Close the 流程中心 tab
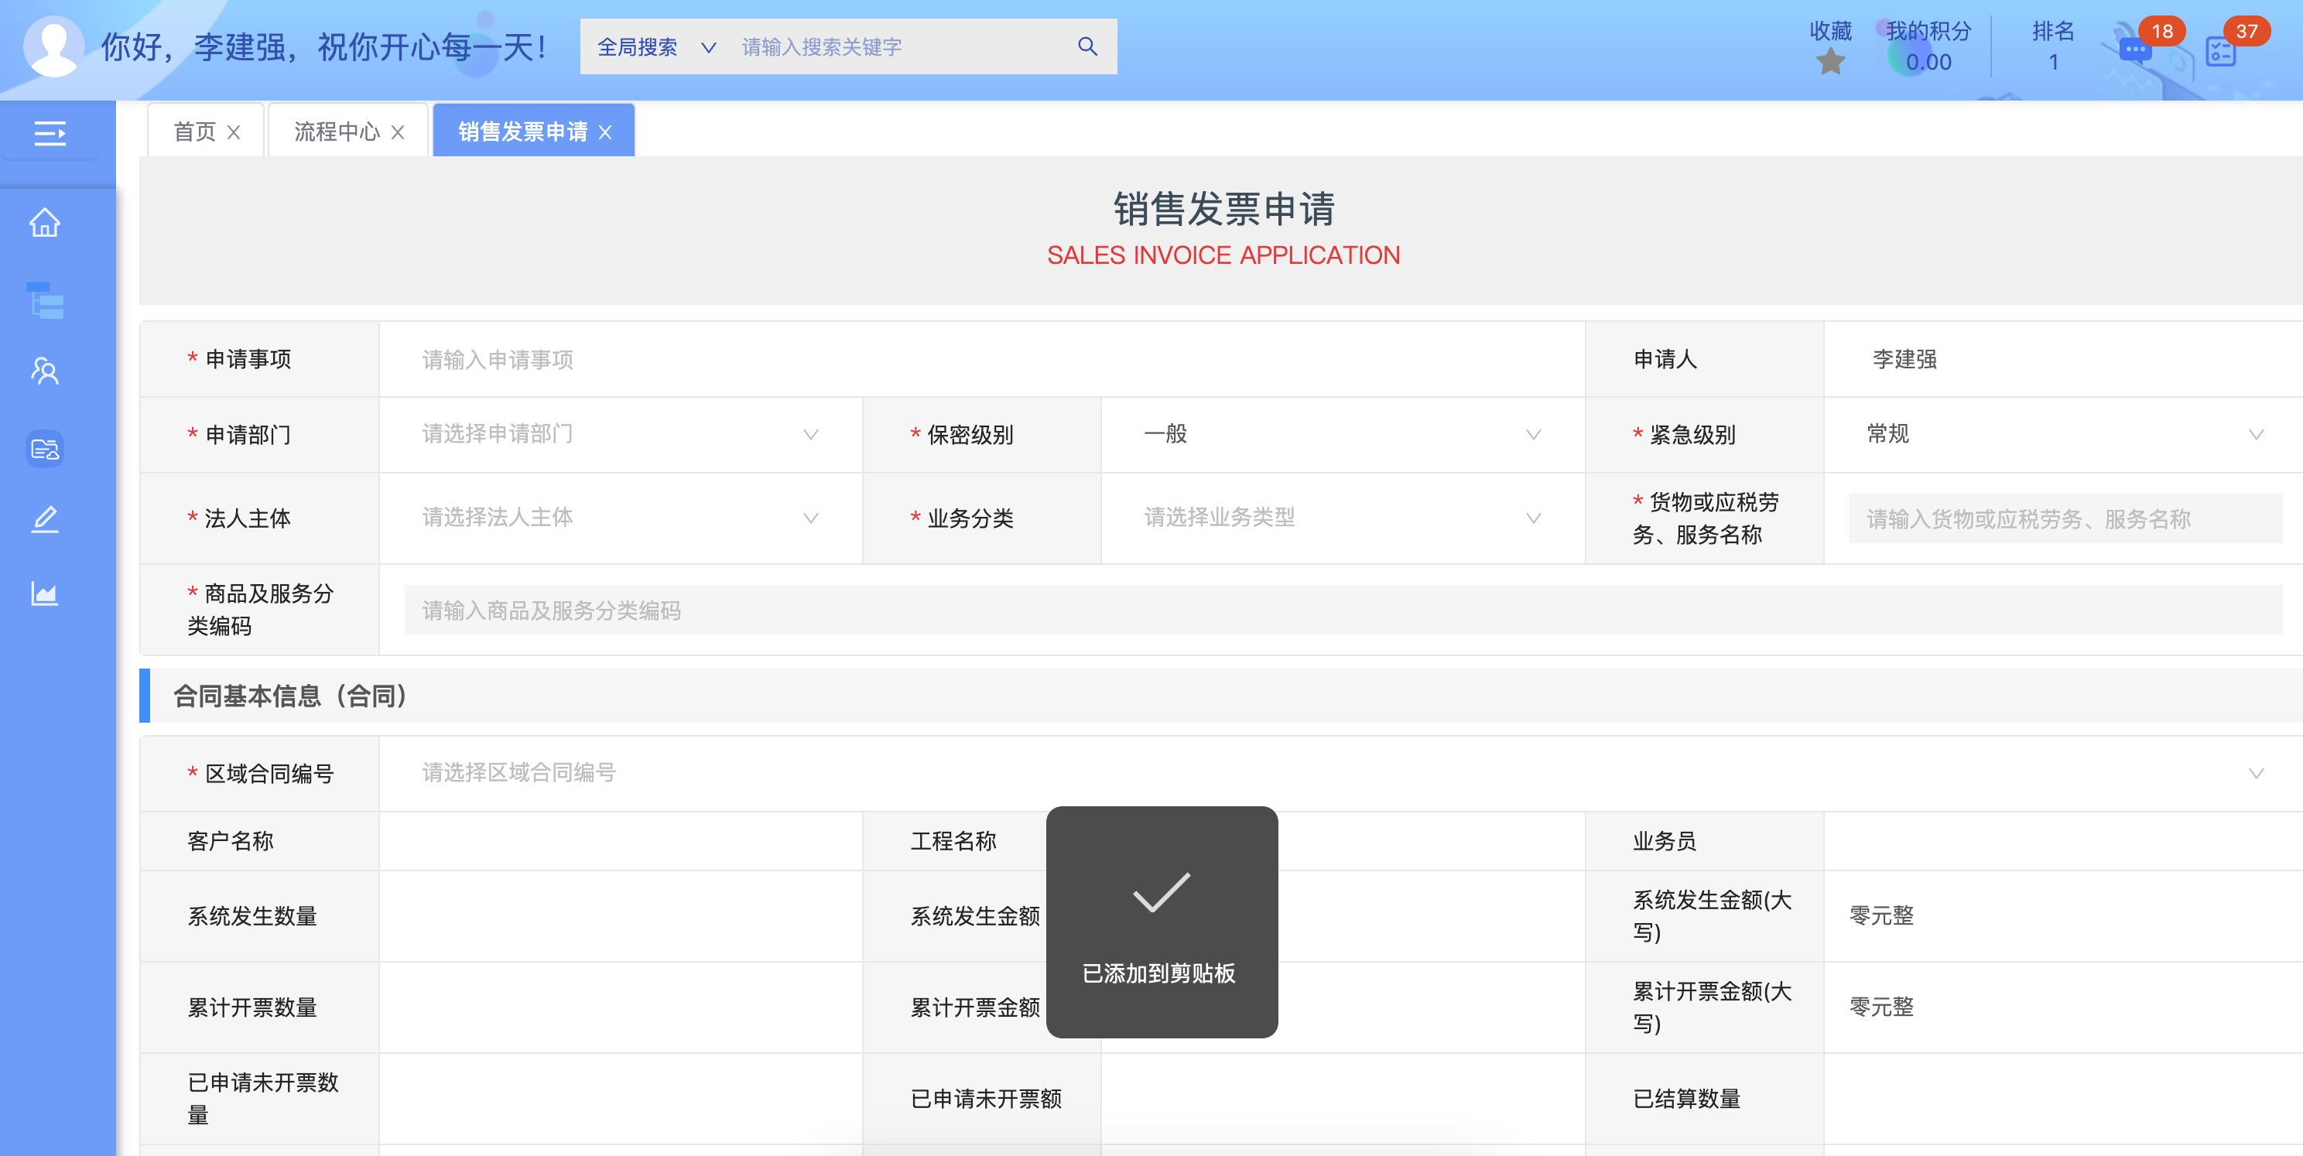This screenshot has height=1156, width=2303. [398, 132]
